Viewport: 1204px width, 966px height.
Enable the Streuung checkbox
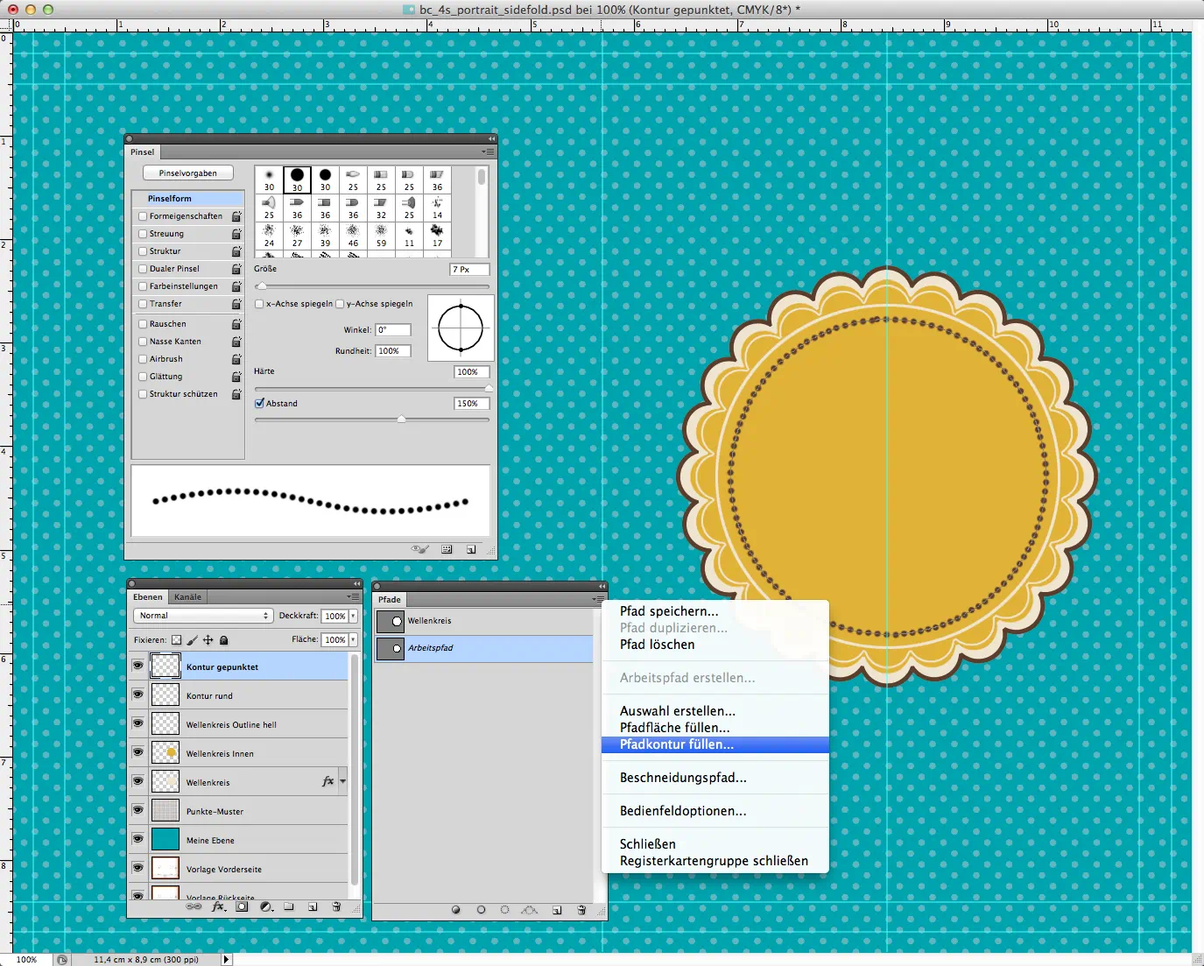[x=143, y=234]
